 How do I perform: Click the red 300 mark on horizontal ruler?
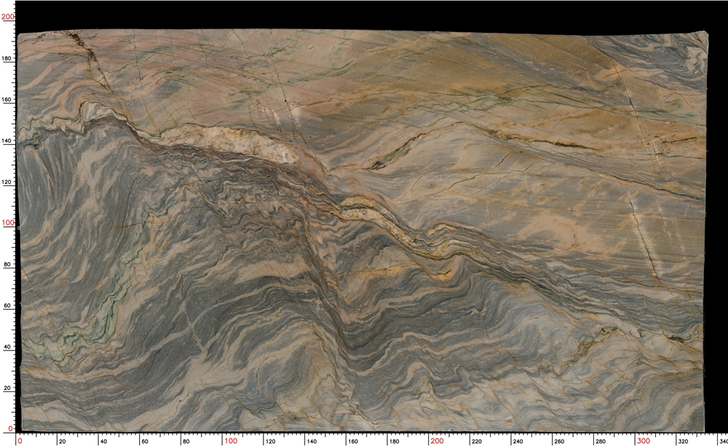point(644,441)
